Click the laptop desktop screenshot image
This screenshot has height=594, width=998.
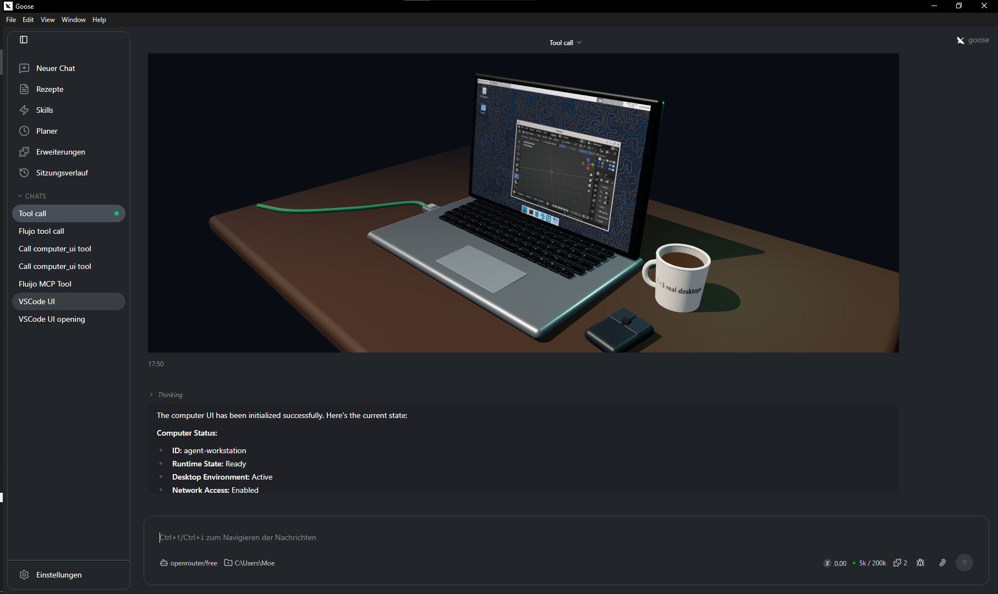[523, 203]
